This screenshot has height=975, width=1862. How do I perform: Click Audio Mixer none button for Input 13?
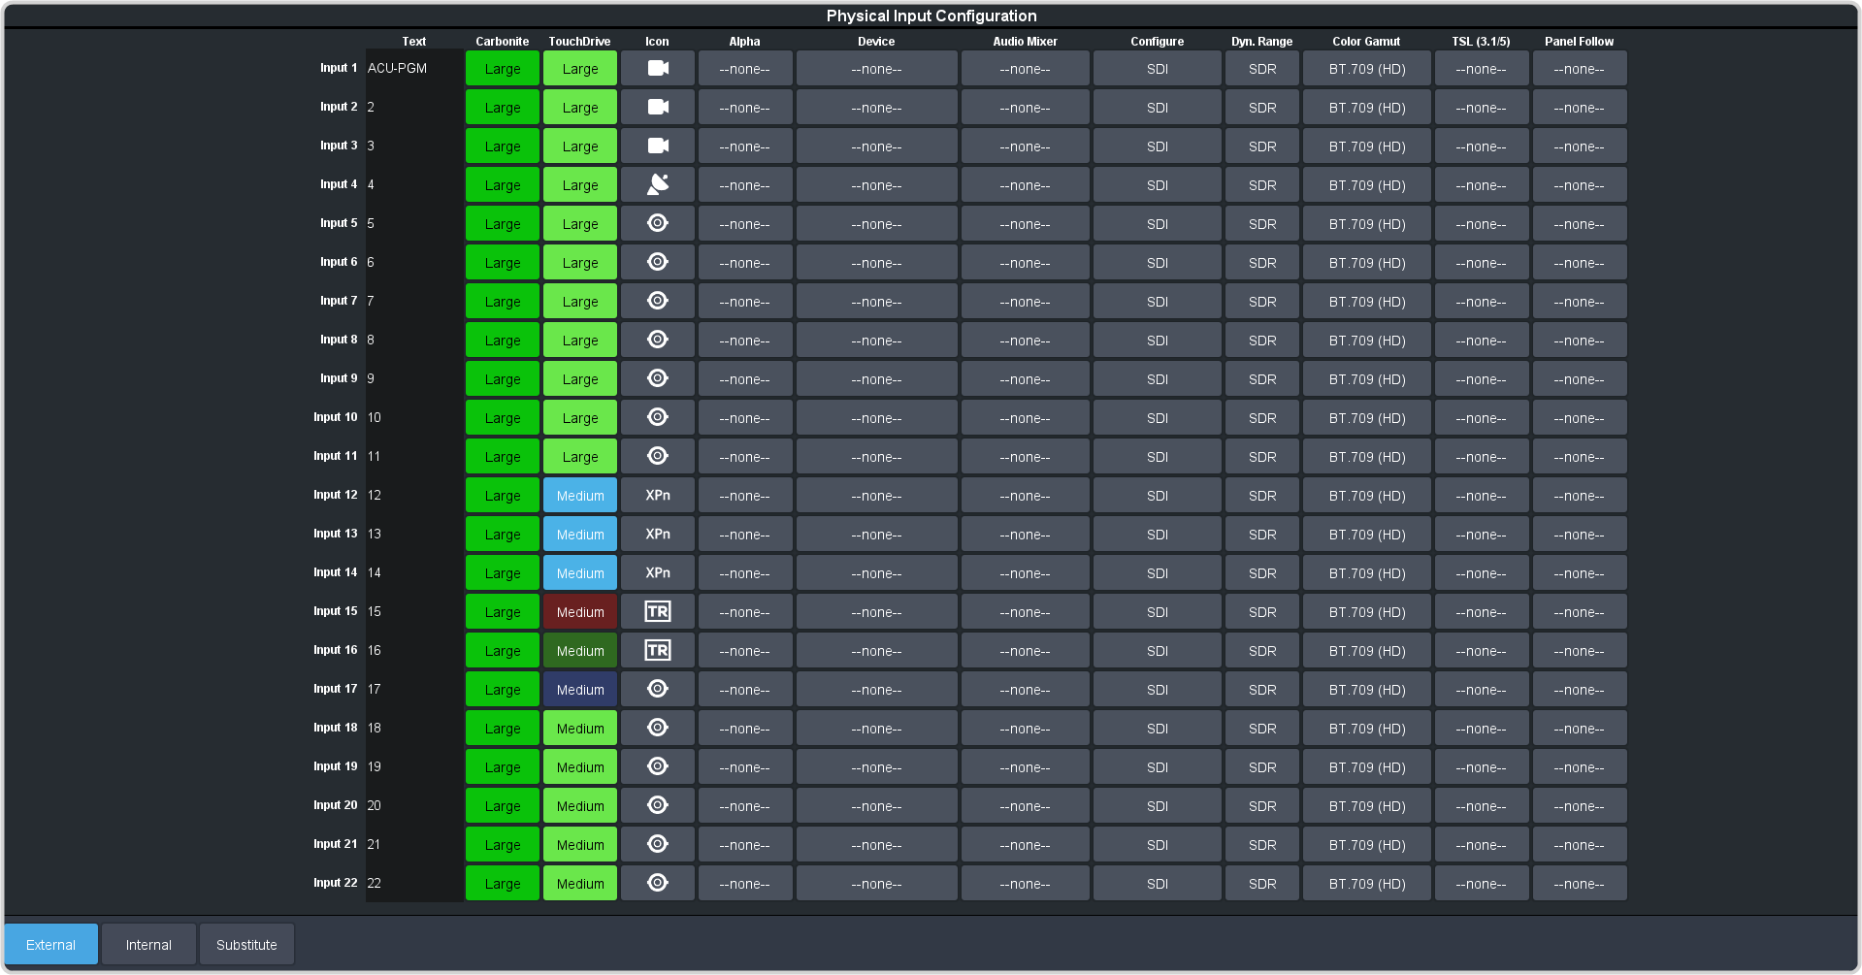pyautogui.click(x=1025, y=535)
